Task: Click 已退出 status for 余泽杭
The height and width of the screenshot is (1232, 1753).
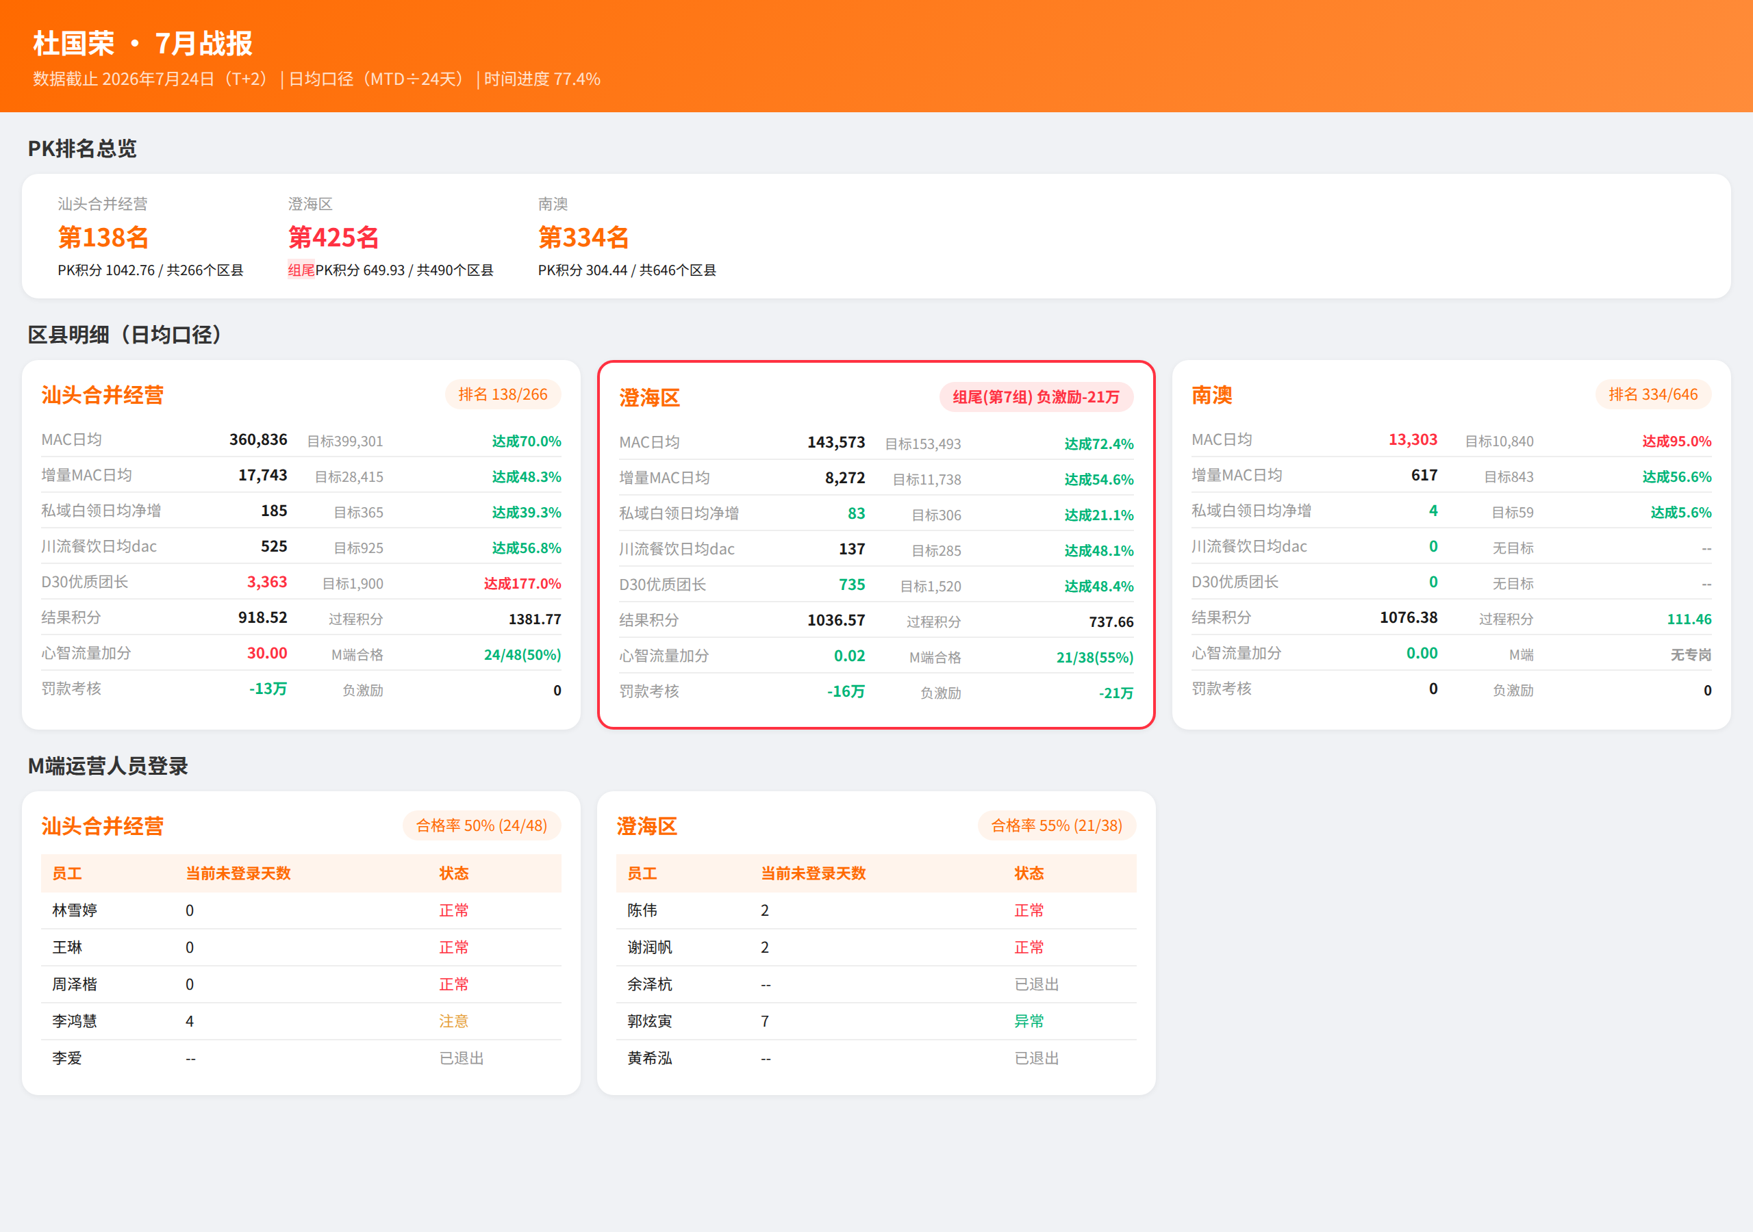Action: point(1036,985)
